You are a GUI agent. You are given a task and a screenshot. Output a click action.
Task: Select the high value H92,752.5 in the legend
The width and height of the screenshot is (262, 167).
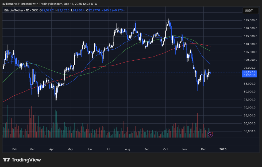coord(63,10)
